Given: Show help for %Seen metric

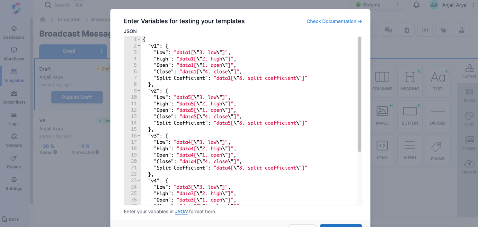Looking at the screenshot, I should 55,152.
